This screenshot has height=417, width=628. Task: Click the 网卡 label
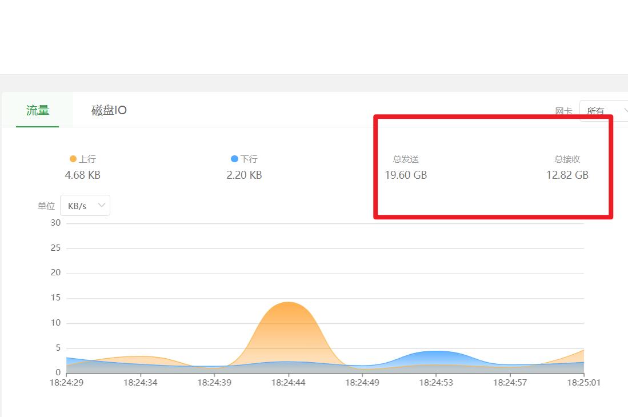pyautogui.click(x=563, y=111)
